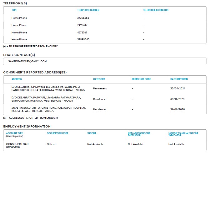Click the ACCOUNT TYPE column header
Image resolution: width=211 pixels, height=200 pixels.
[x=14, y=133]
